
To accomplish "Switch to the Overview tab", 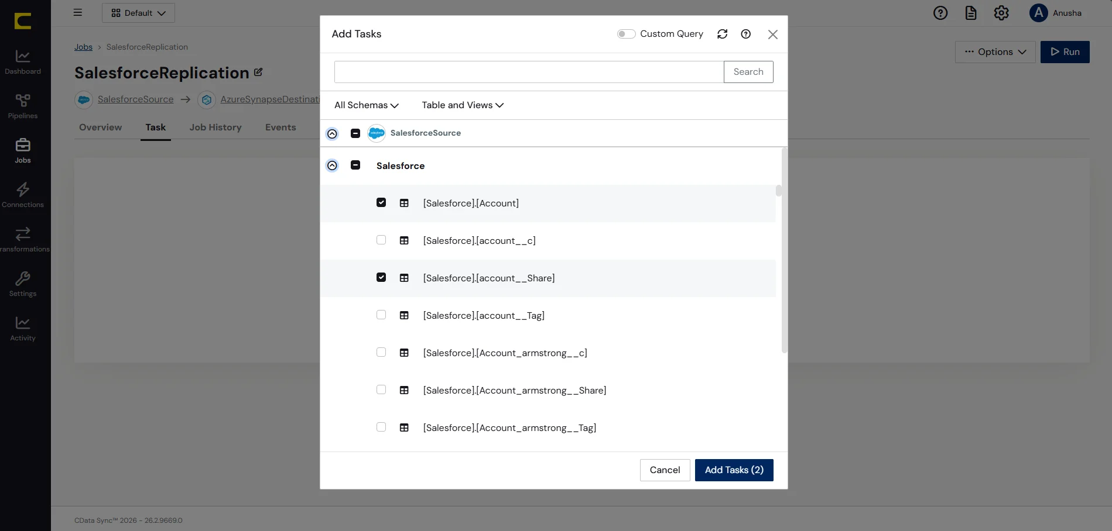I will [101, 127].
